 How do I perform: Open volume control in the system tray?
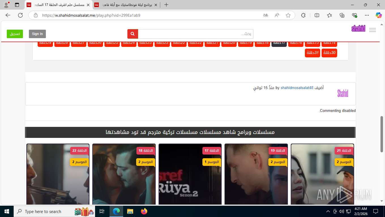click(341, 211)
